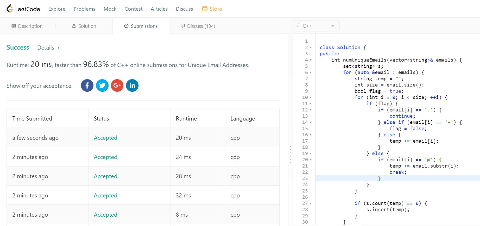Open the Accepted submission with 8 ms runtime
The height and width of the screenshot is (226, 480).
pyautogui.click(x=105, y=215)
